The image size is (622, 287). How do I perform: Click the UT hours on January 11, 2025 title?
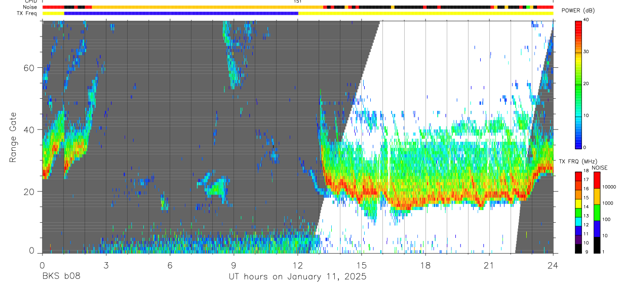click(x=297, y=277)
